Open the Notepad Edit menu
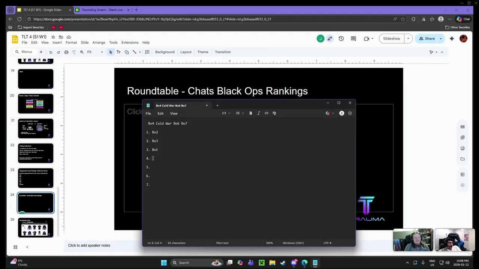Viewport: 479px width, 269px height. [x=161, y=113]
